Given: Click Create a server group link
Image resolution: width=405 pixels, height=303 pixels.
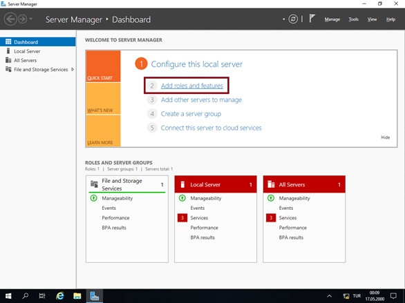Looking at the screenshot, I should pyautogui.click(x=191, y=114).
